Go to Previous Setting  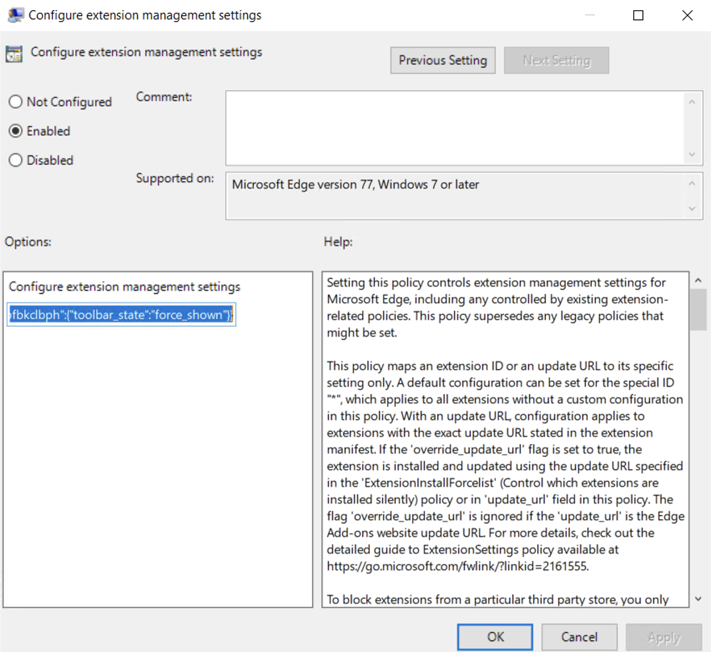(443, 60)
